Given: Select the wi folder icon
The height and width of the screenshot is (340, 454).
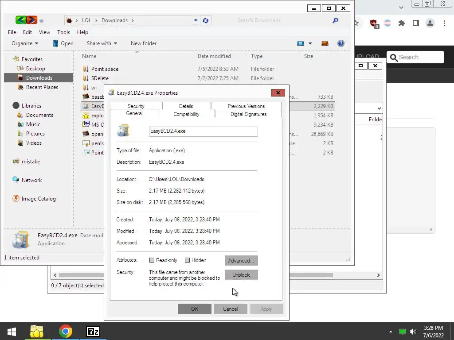Looking at the screenshot, I should [86, 87].
